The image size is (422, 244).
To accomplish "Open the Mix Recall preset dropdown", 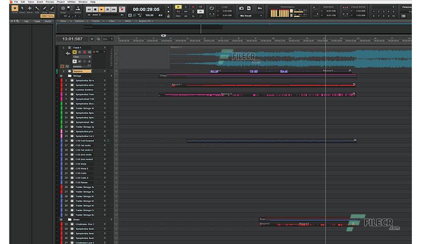I will point(251,16).
